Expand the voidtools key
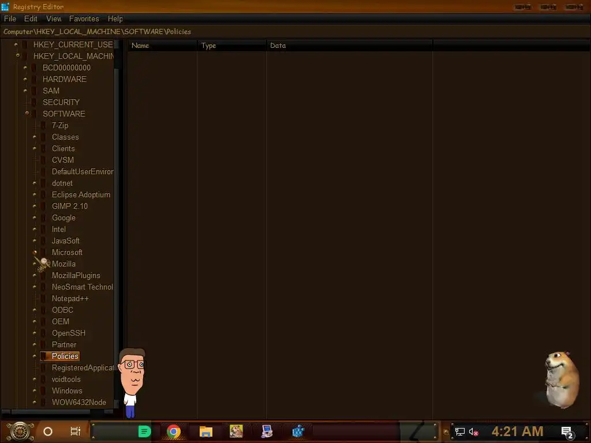Viewport: 591px width, 443px height. point(35,379)
